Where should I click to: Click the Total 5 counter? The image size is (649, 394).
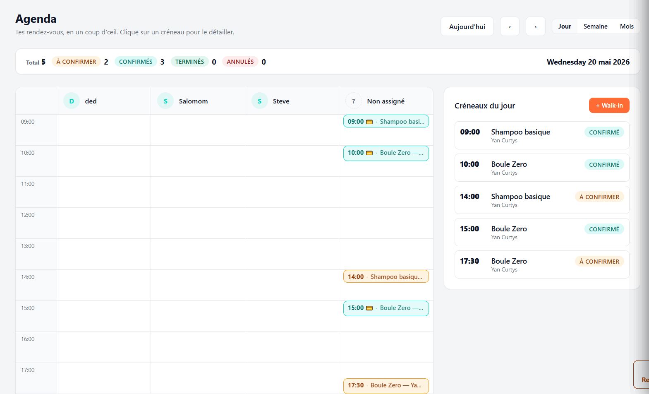[x=36, y=62]
